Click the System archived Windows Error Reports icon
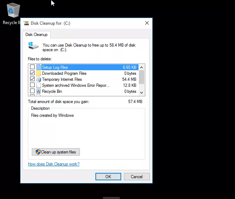Viewport: 235px width, 199px height. 39,85
